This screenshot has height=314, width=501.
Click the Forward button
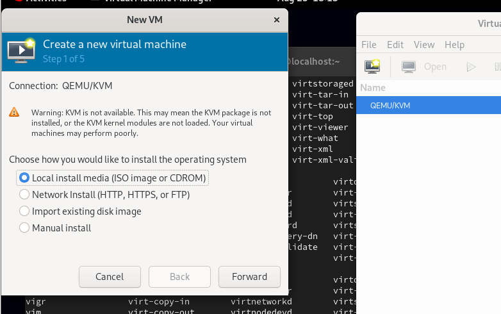(x=249, y=277)
